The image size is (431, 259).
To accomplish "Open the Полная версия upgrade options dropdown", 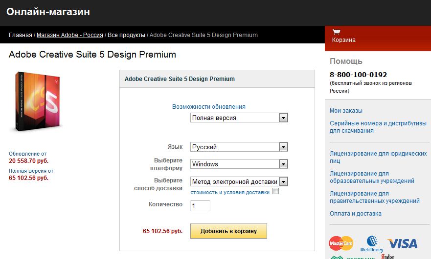I will tap(239, 118).
